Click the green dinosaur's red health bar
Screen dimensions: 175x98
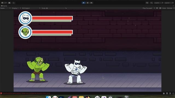tap(52, 32)
